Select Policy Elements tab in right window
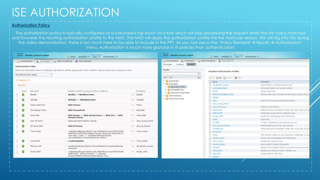 click(x=226, y=61)
